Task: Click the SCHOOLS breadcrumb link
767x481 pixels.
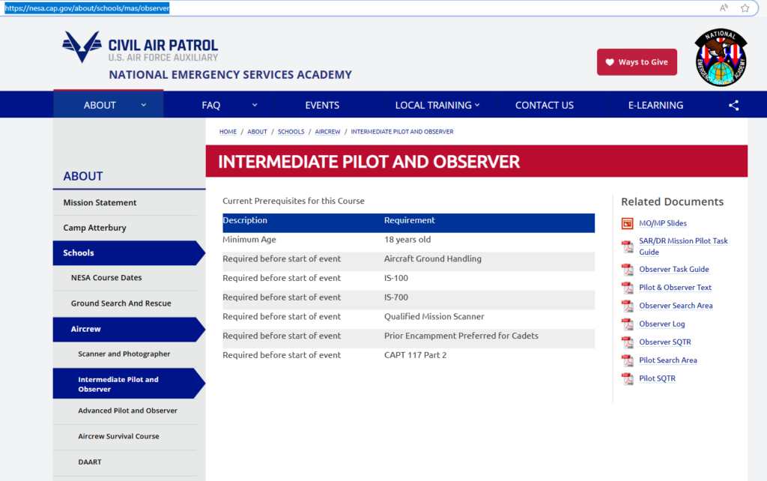Action: (x=291, y=132)
